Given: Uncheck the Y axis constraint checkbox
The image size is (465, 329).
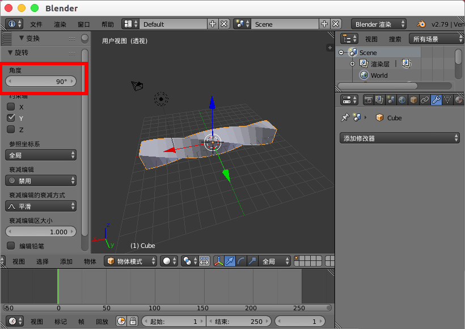Looking at the screenshot, I should (10, 119).
